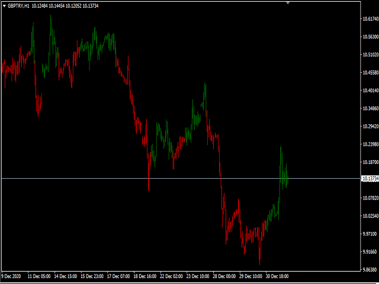Click the 10.29420 price scale label
Image resolution: width=379 pixels, height=284 pixels.
(370, 126)
